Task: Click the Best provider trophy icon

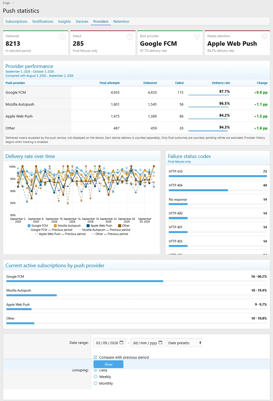Action: [x=197, y=37]
